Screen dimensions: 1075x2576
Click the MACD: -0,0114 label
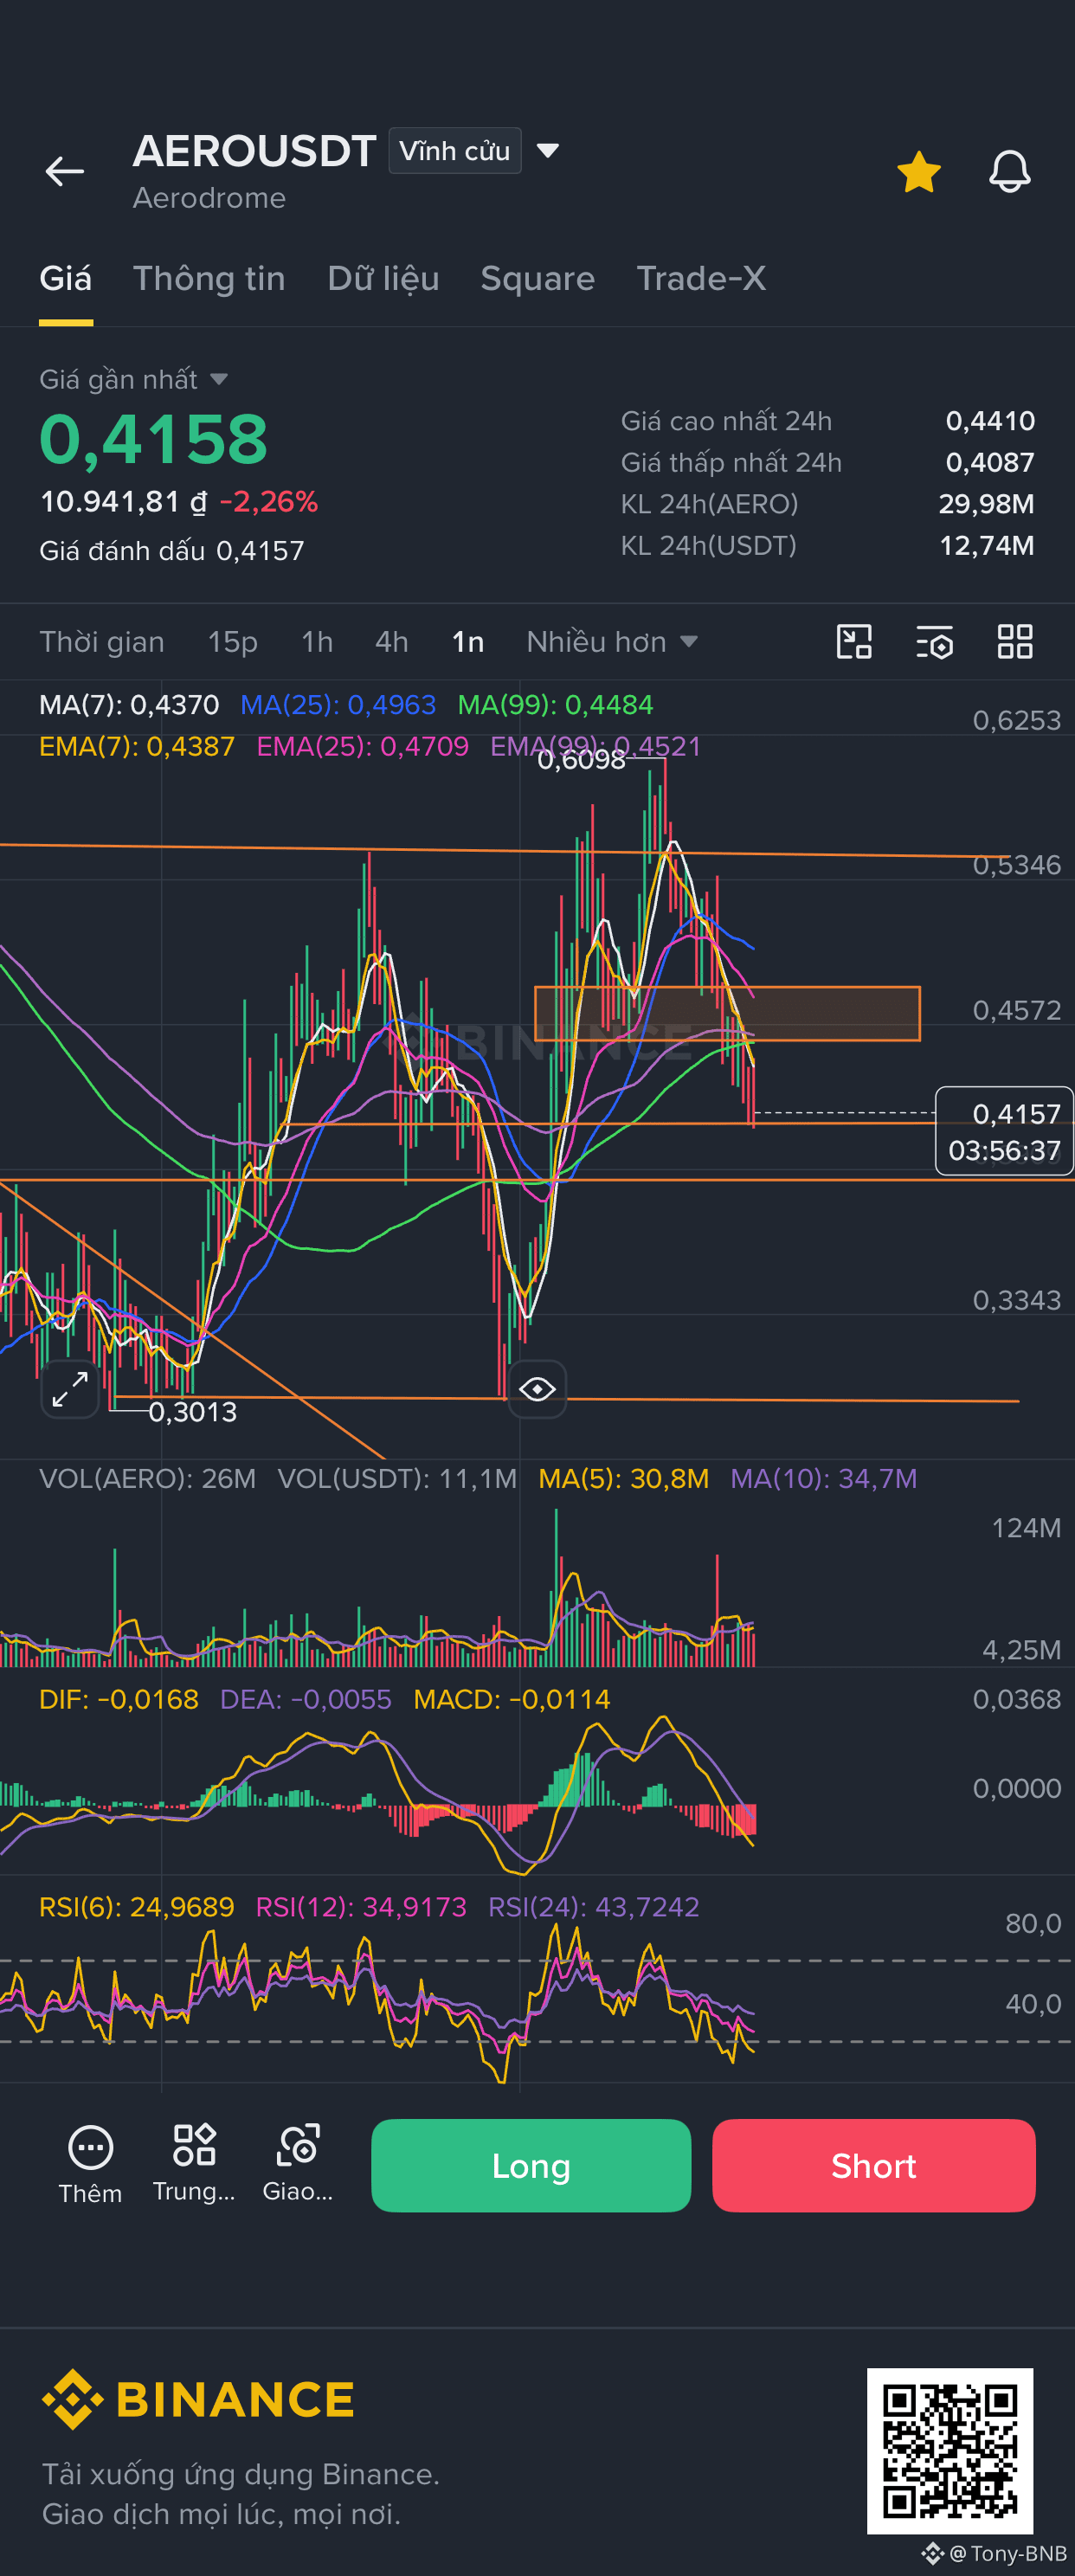511,1699
